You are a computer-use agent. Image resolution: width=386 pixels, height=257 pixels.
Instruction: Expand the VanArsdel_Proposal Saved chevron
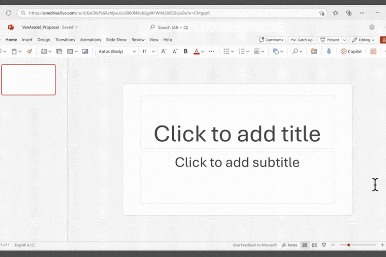(x=77, y=27)
